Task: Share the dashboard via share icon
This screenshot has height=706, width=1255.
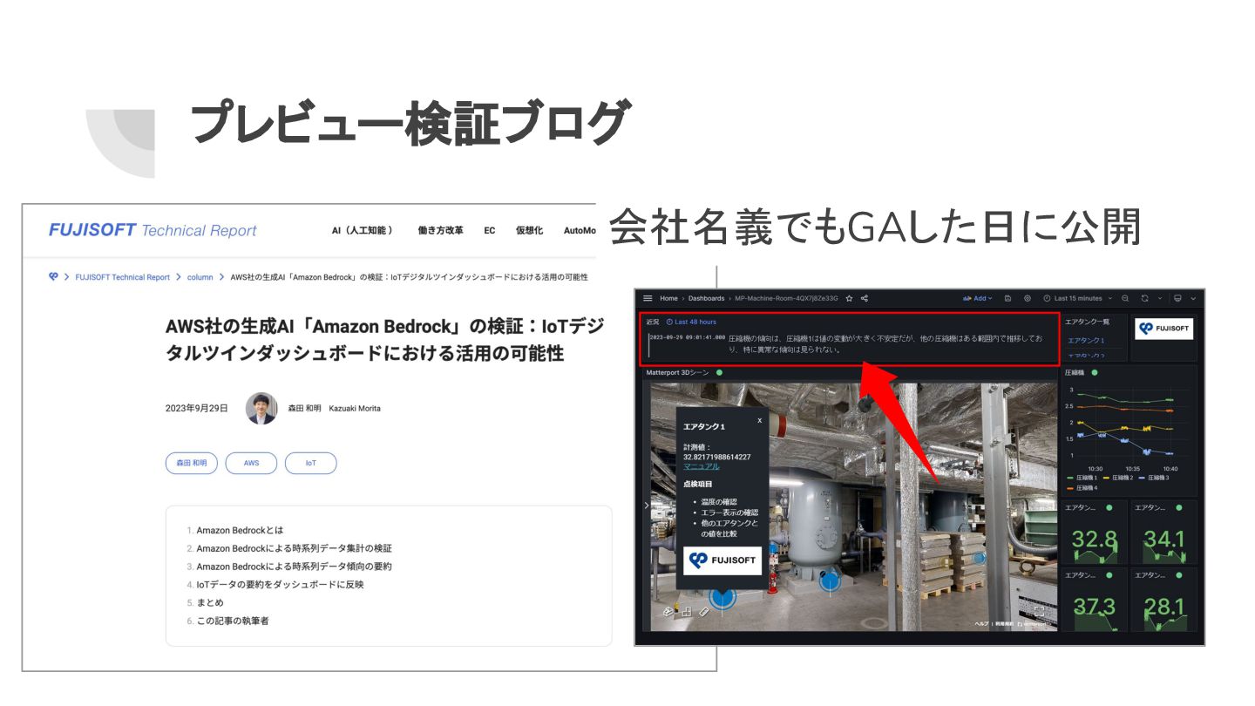Action: (x=864, y=298)
